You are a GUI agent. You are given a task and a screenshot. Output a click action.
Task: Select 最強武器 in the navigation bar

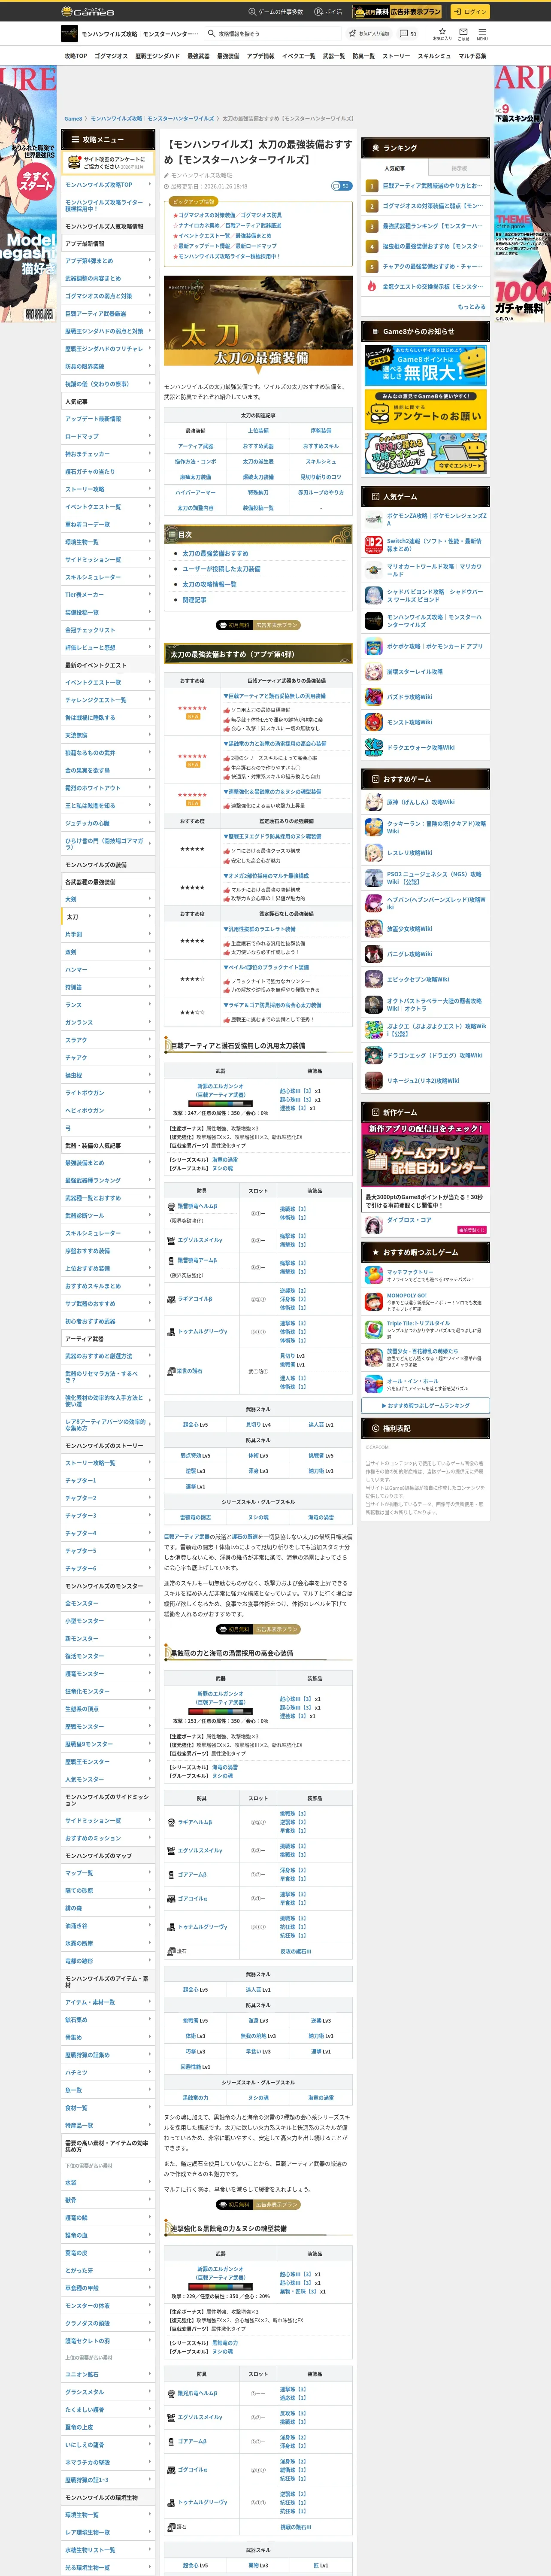[x=198, y=56]
